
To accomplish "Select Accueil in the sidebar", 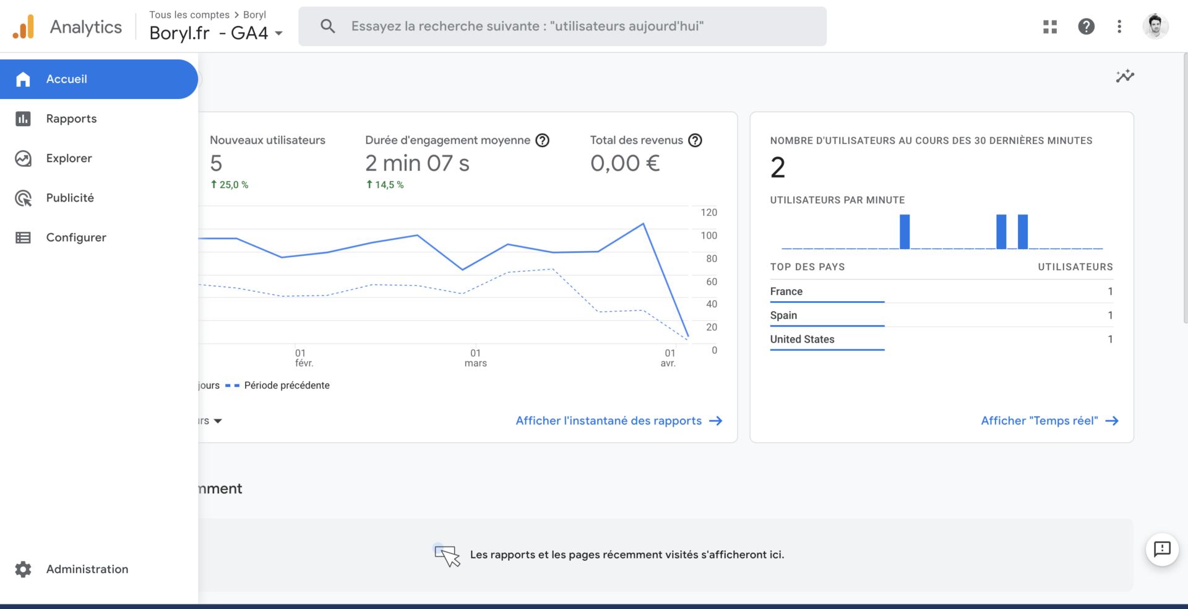I will pyautogui.click(x=66, y=79).
